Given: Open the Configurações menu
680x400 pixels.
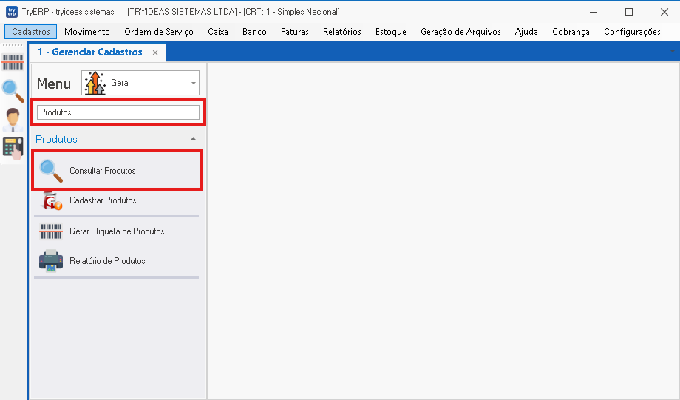Looking at the screenshot, I should 632,32.
